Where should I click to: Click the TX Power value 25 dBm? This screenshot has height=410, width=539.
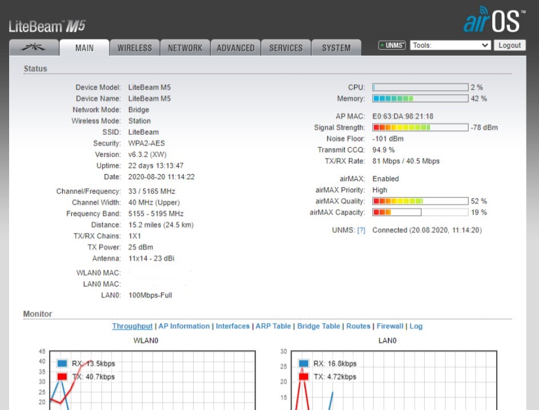(x=141, y=247)
